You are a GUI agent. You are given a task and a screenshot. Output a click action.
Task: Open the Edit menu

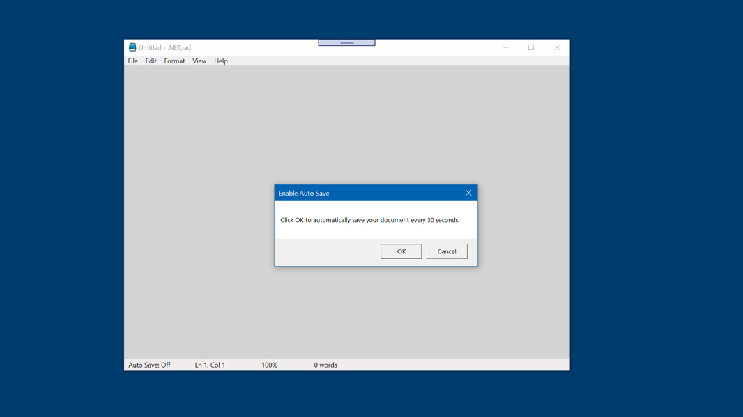pos(151,61)
